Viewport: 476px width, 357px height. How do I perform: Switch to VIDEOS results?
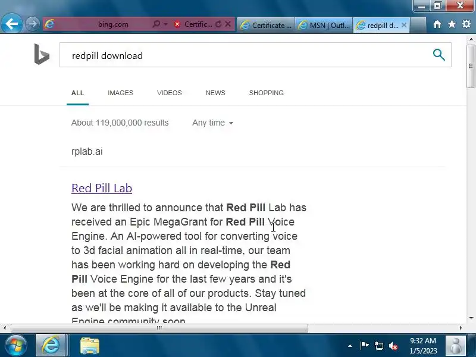pos(170,93)
